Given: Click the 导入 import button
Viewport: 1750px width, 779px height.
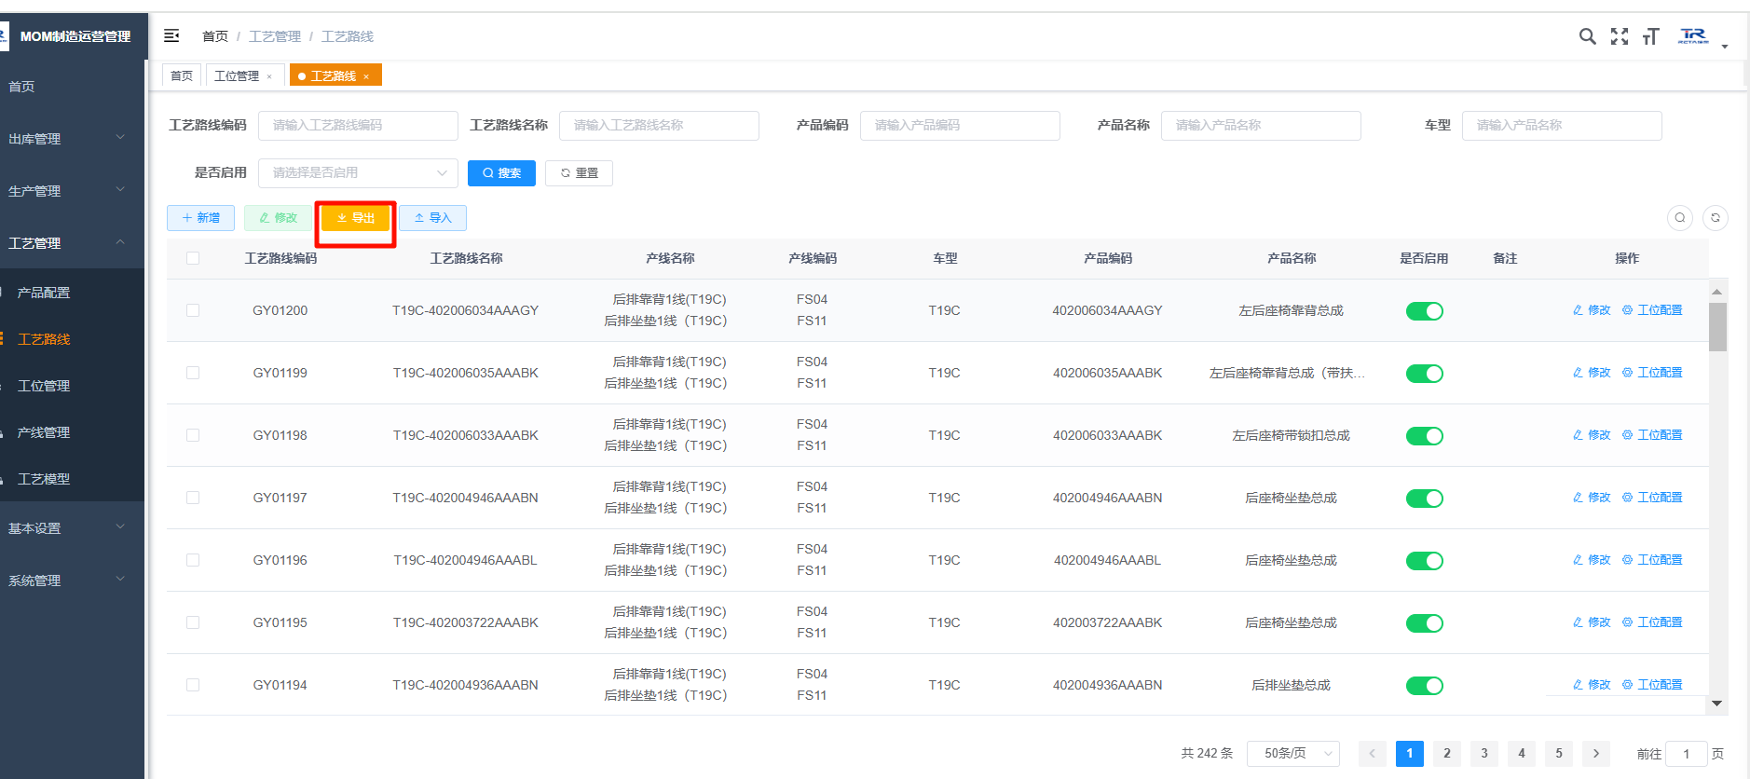Looking at the screenshot, I should 432,218.
